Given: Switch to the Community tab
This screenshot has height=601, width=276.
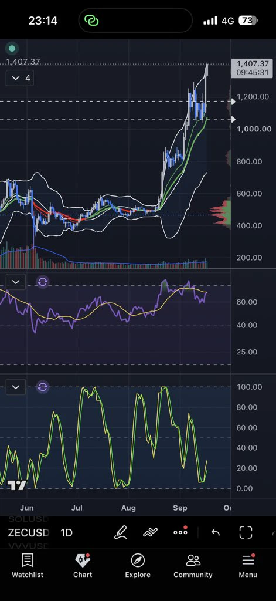Looking at the screenshot, I should (x=193, y=566).
